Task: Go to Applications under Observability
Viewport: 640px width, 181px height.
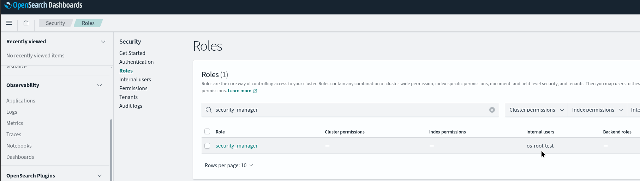Action: [21, 101]
